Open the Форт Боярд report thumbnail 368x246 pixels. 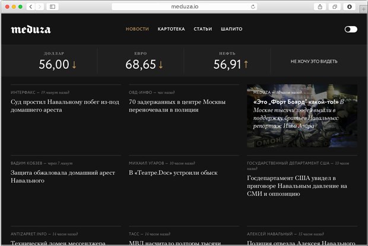point(302,116)
